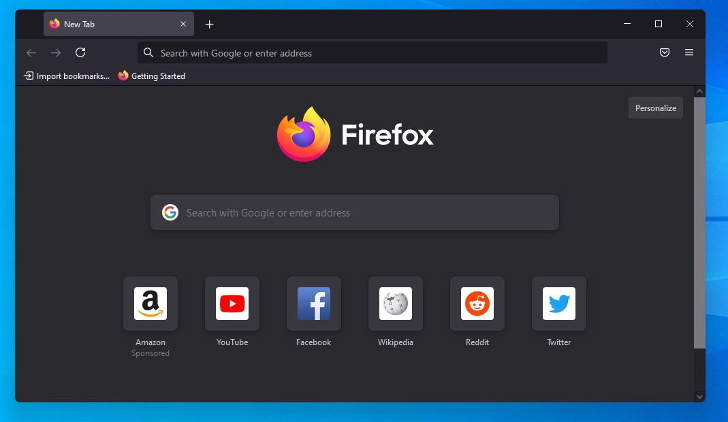
Task: Click the Google logo in search box
Action: tap(170, 212)
